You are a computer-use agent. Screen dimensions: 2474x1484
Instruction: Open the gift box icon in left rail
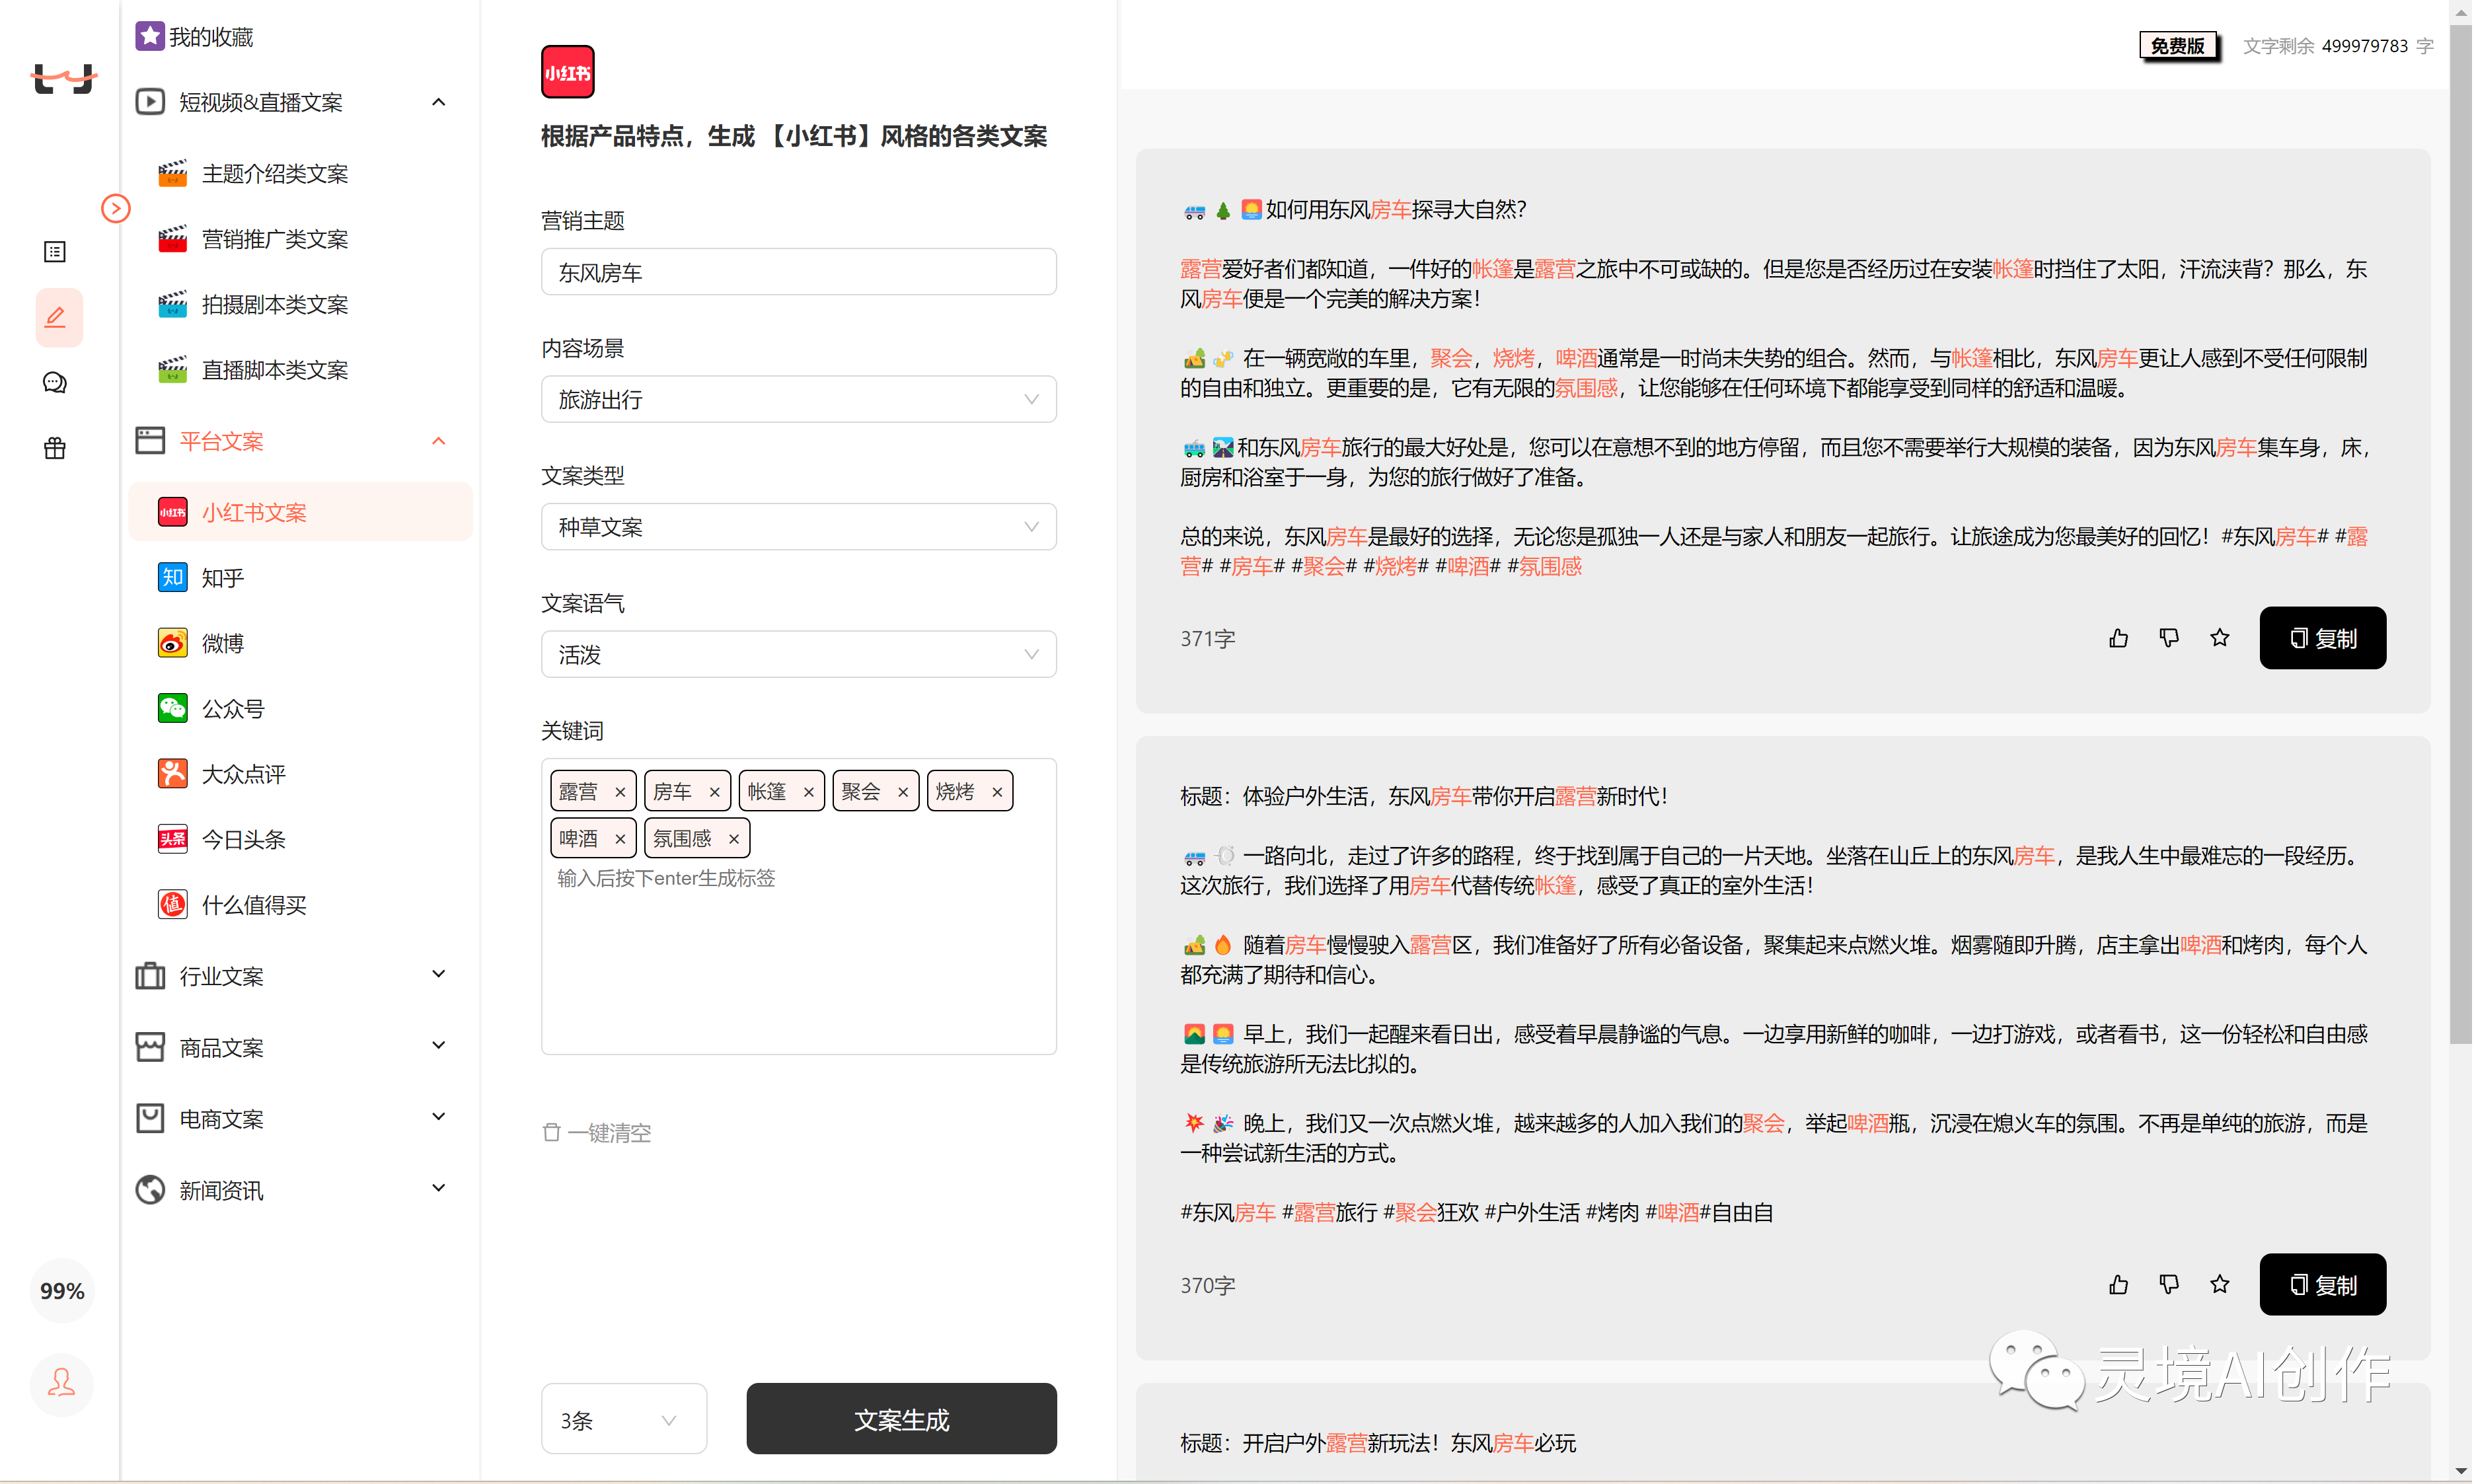55,448
